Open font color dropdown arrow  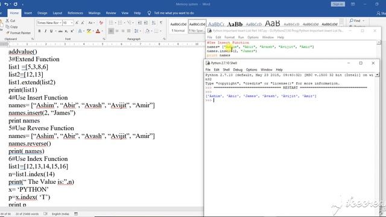click(102, 31)
